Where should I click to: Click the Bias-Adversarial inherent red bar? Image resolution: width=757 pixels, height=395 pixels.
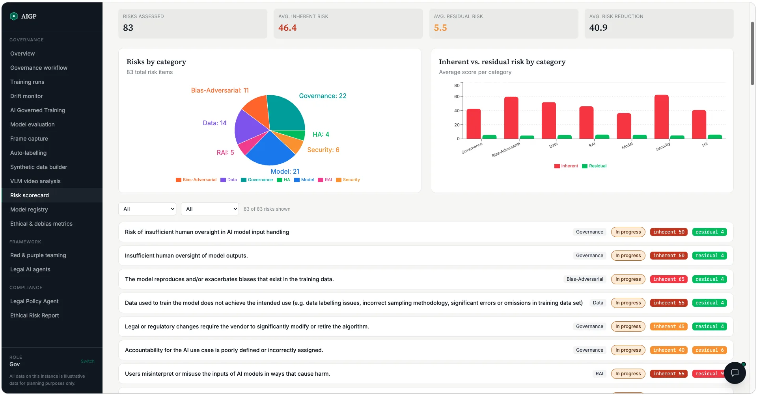[511, 118]
